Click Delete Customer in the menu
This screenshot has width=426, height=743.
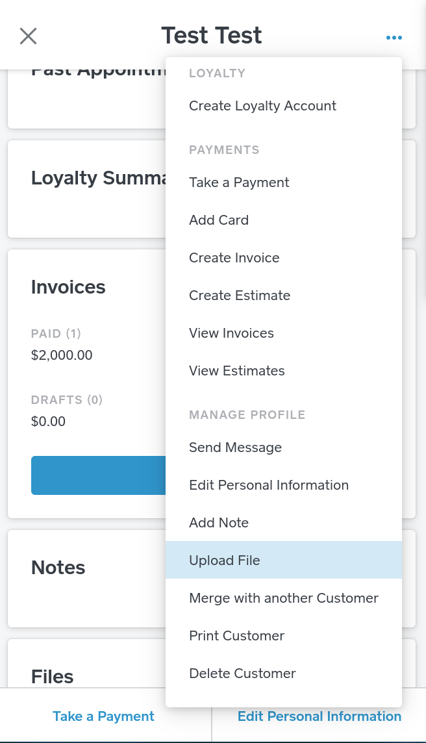pos(242,674)
